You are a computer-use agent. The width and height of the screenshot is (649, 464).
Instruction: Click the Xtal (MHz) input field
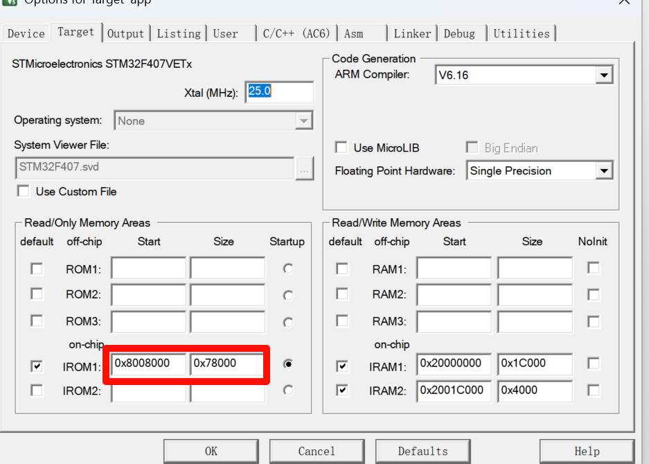(x=277, y=92)
